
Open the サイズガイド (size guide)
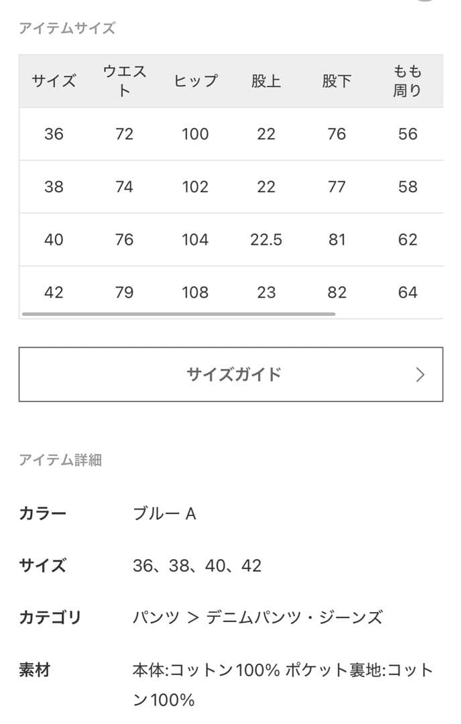(231, 374)
